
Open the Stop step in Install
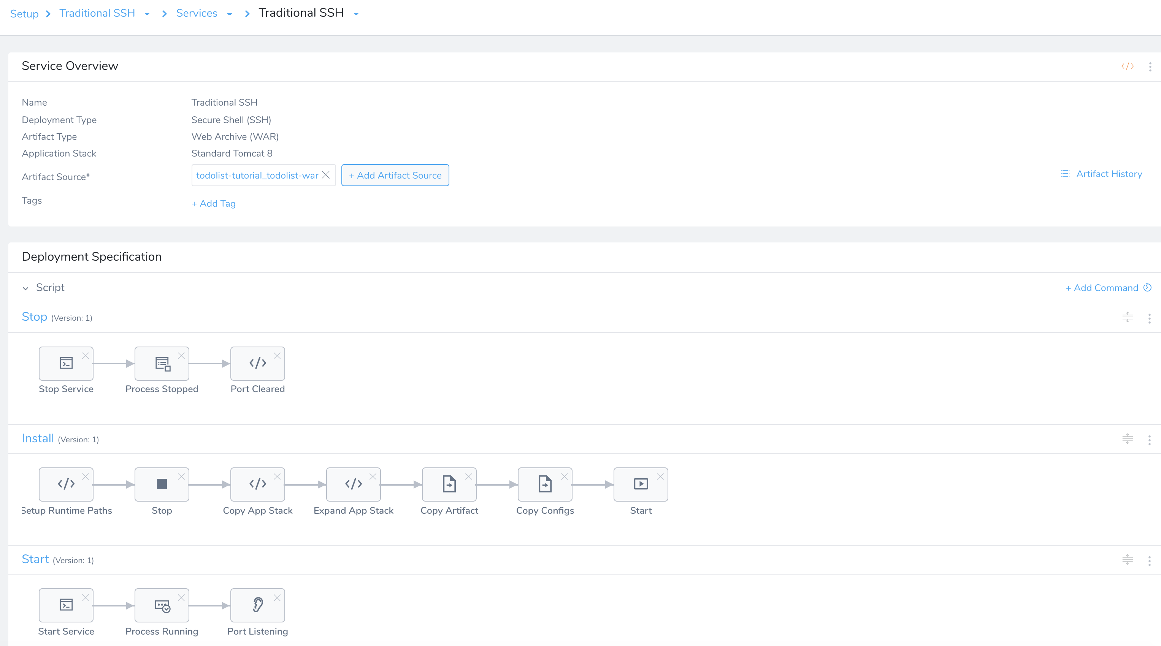click(x=162, y=484)
